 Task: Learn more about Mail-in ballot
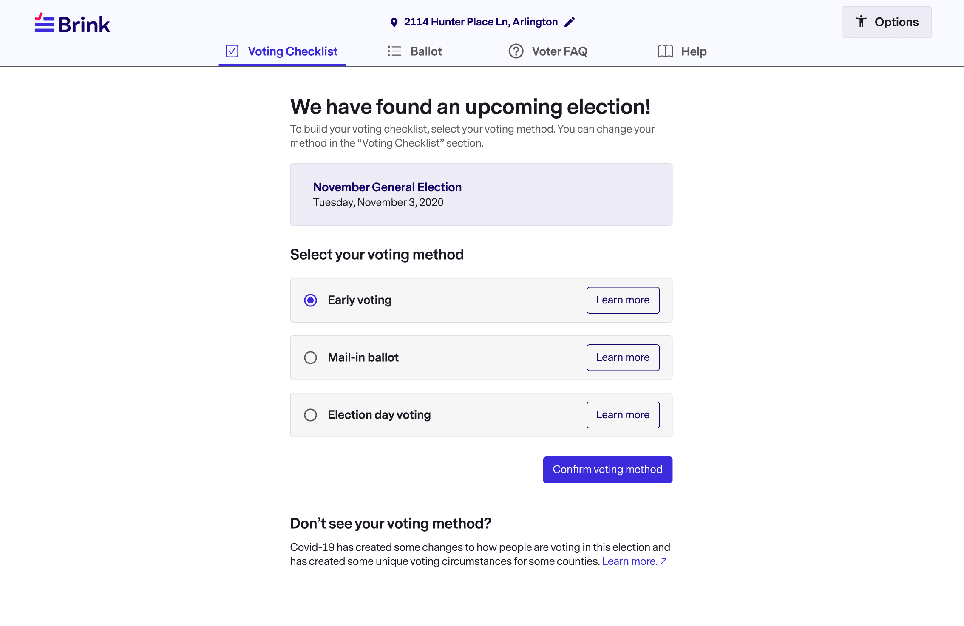pyautogui.click(x=623, y=357)
